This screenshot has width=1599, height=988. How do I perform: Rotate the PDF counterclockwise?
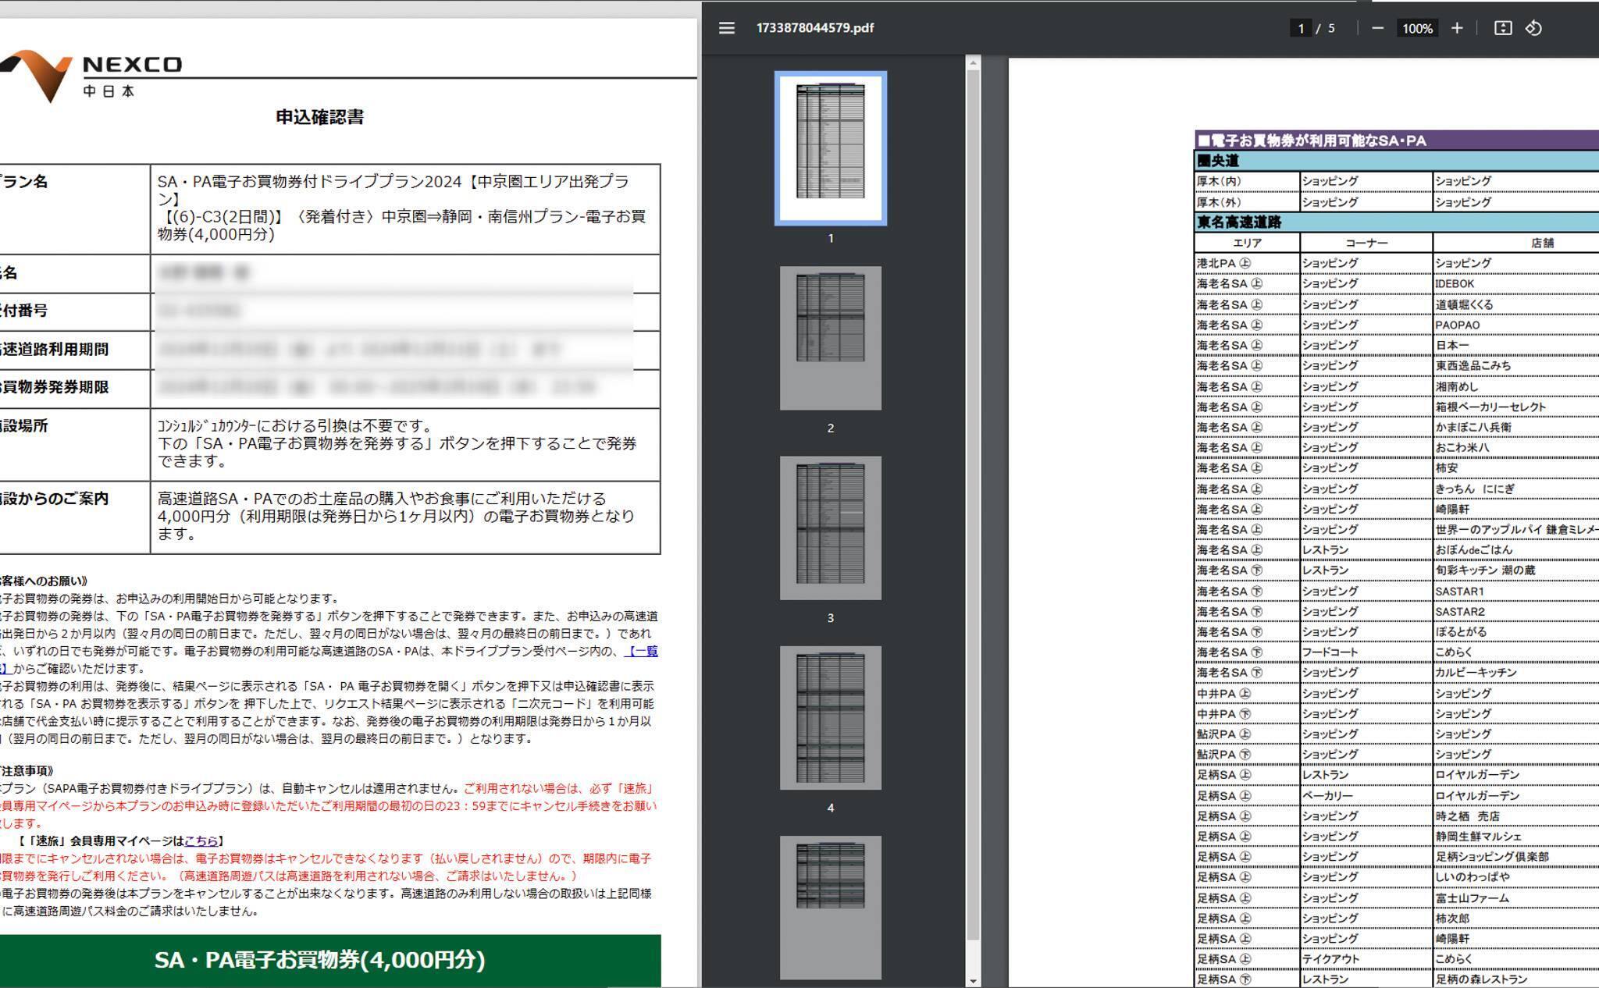(1533, 28)
